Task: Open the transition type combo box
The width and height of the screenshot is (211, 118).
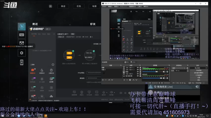Action: click(x=179, y=68)
